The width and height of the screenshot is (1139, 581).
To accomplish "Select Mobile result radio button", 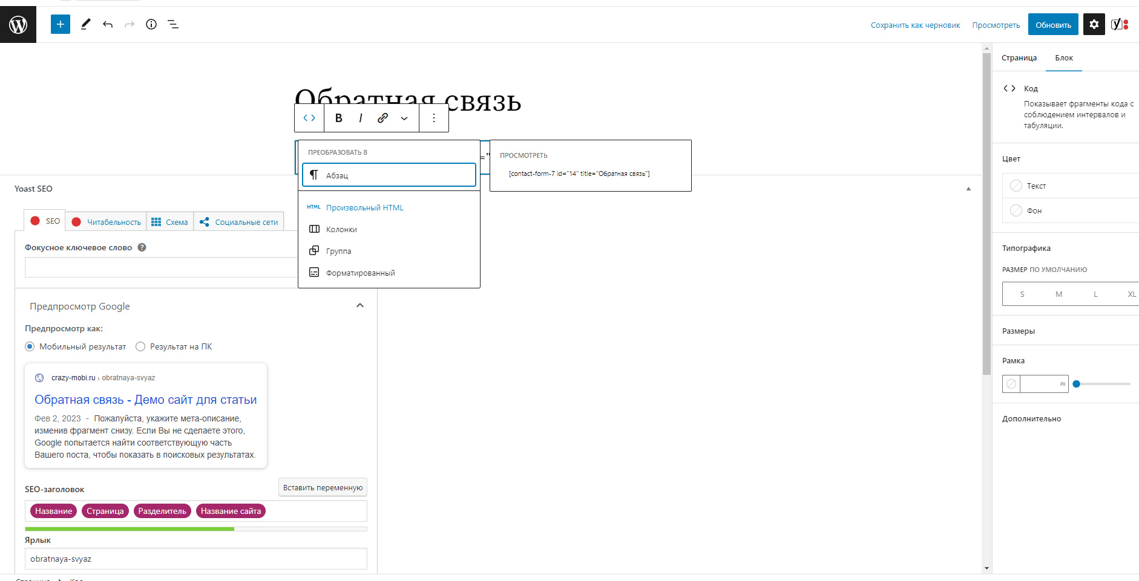I will click(x=30, y=346).
